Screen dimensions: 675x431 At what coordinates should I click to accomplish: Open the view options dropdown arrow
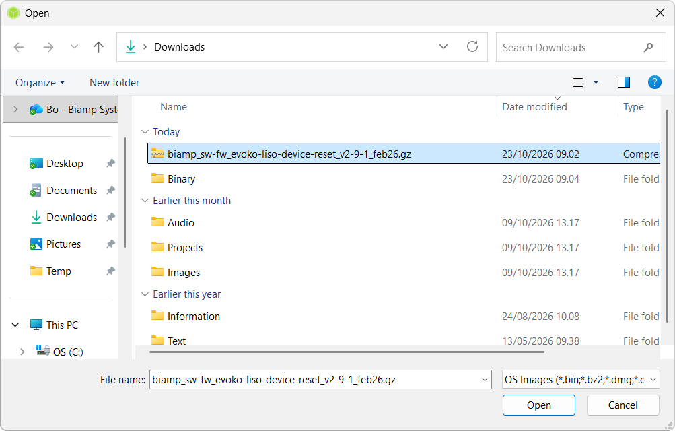pos(596,82)
